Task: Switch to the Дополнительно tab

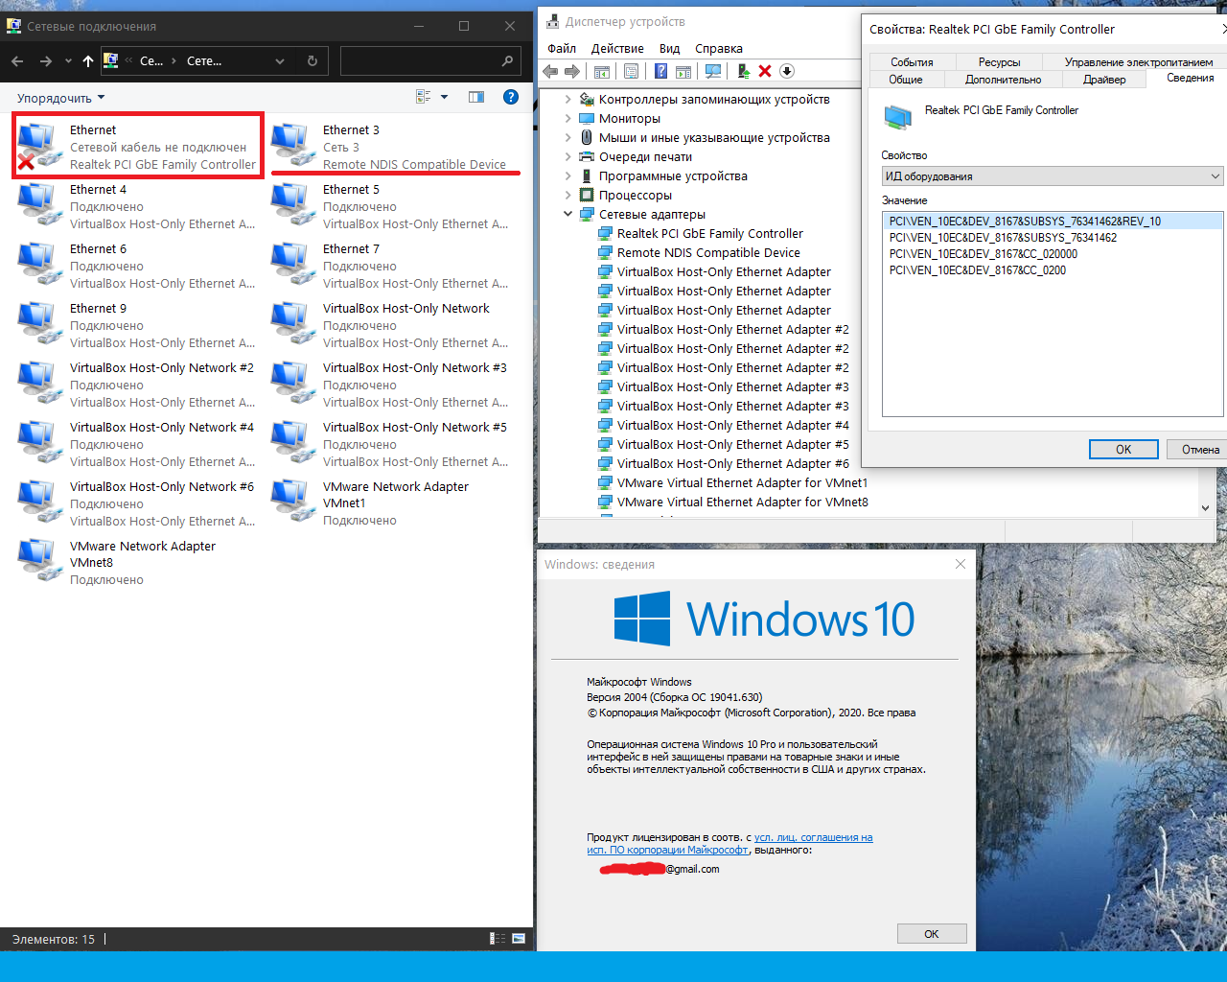Action: point(1003,80)
